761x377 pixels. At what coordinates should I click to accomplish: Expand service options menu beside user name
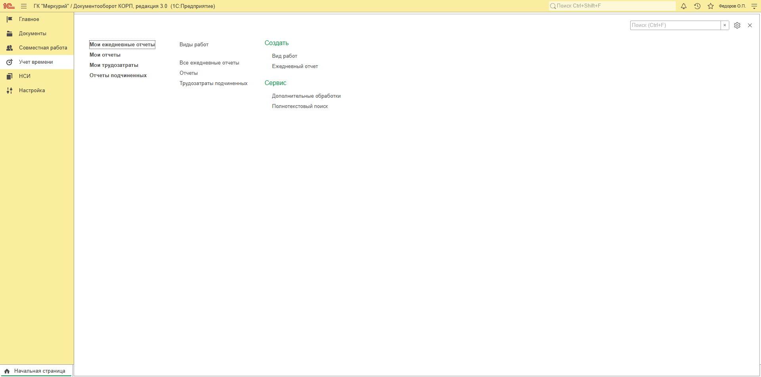pos(754,6)
